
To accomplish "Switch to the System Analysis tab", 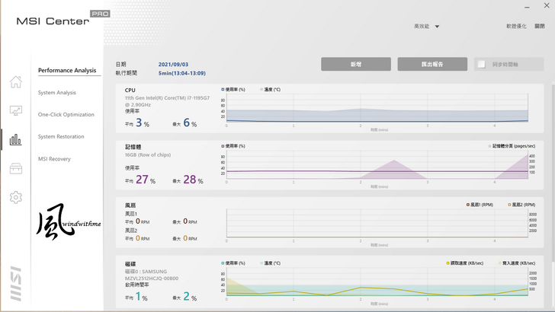I will pos(57,93).
